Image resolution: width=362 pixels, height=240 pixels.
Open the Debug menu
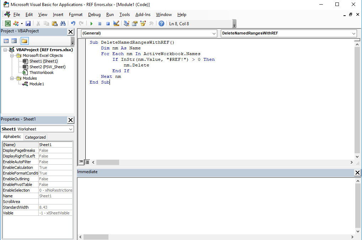[x=94, y=15]
